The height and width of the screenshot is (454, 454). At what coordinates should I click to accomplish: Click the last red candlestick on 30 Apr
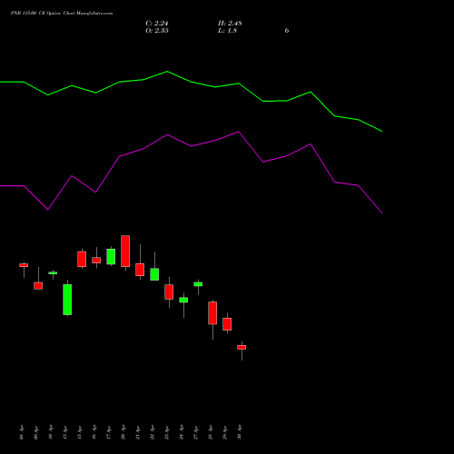coord(242,347)
